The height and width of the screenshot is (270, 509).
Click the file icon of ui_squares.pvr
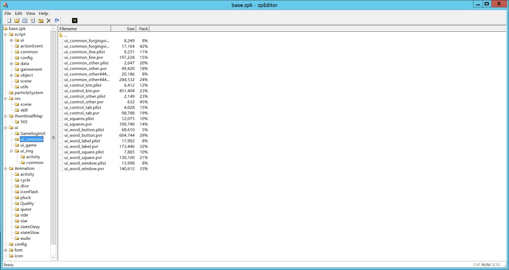tap(62, 124)
